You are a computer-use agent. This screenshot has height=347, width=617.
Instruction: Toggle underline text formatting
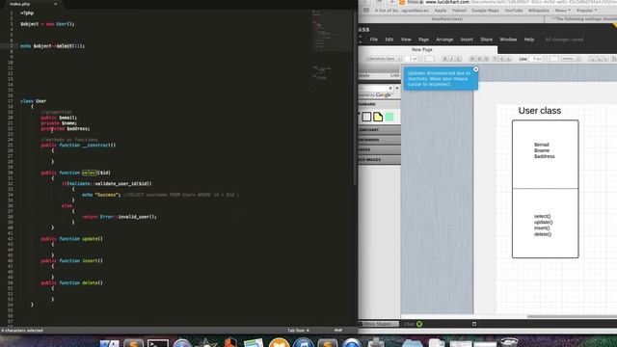(x=459, y=59)
